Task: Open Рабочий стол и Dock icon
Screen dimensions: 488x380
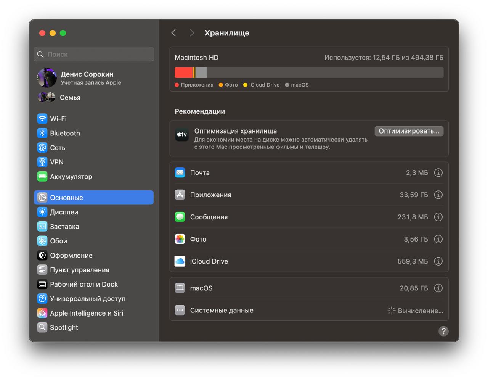Action: [x=42, y=284]
